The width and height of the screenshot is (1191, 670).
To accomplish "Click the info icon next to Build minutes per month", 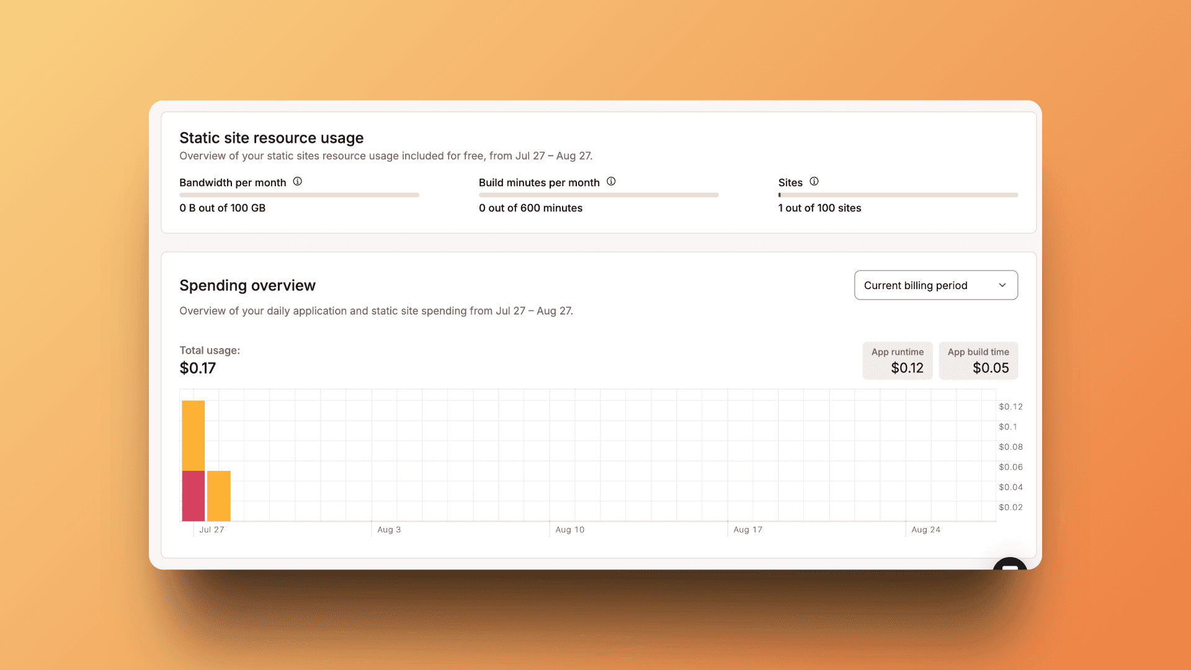I will [x=611, y=181].
